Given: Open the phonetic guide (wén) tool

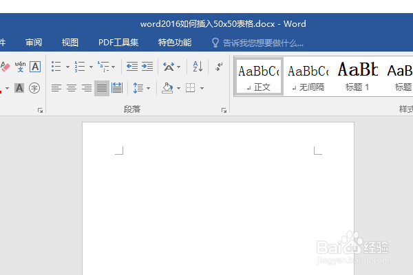Looking at the screenshot, I should click(20, 67).
